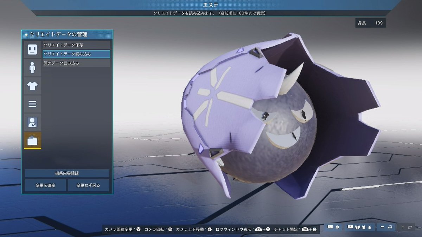Select the create data folder icon
422x237 pixels.
point(32,140)
